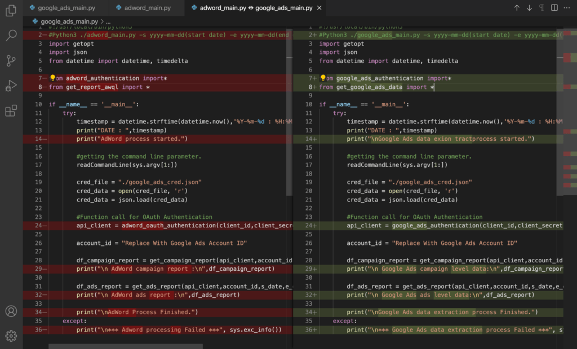Screen dimensions: 577x349
Task: Open the Extensions view
Action: [11, 111]
